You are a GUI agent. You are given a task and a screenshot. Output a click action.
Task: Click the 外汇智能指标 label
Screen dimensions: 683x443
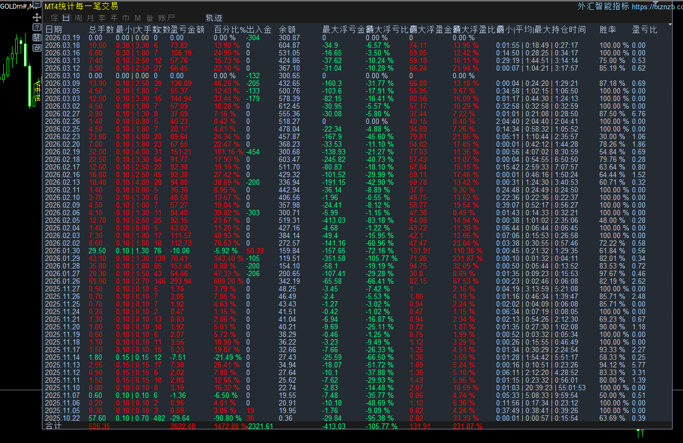pyautogui.click(x=603, y=7)
